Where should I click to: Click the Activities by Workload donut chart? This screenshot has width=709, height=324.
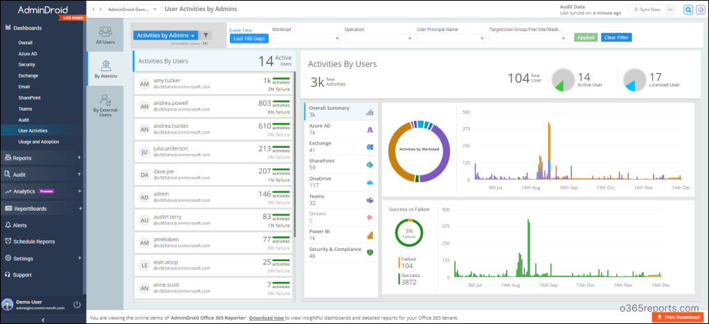(419, 151)
